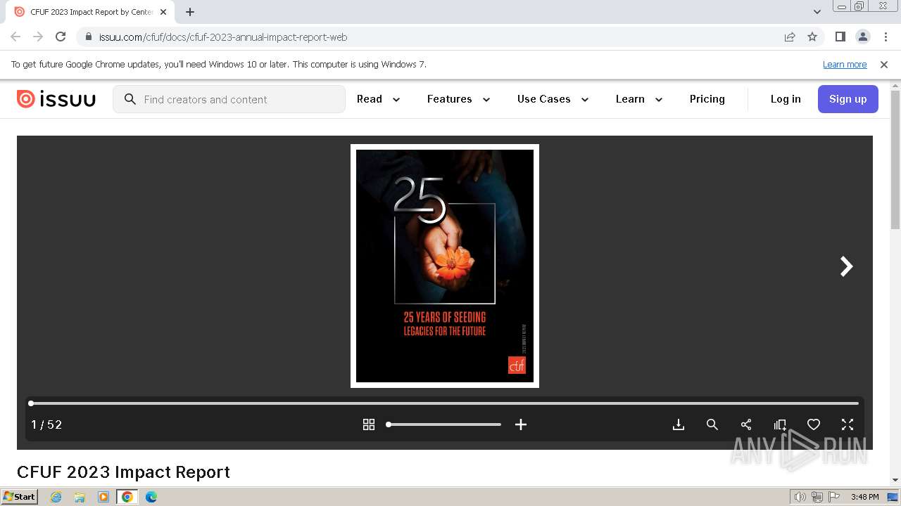Click the page progress bar

pyautogui.click(x=445, y=403)
